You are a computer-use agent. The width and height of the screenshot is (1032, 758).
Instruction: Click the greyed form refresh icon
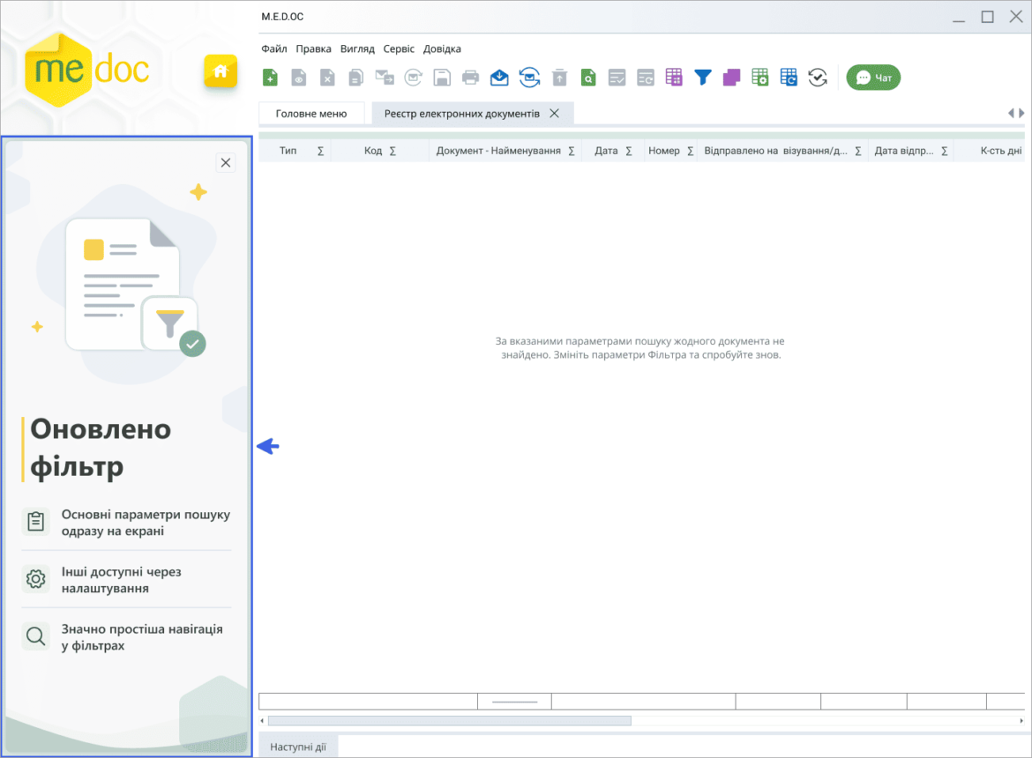click(x=646, y=78)
